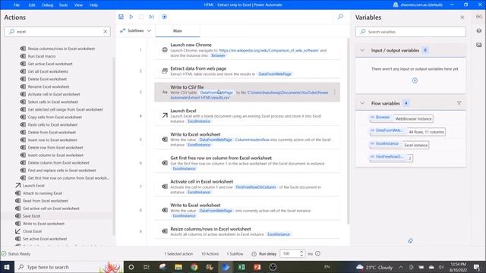This screenshot has width=486, height=273.
Task: Select Read from Excel worksheet action
Action: [x=46, y=201]
